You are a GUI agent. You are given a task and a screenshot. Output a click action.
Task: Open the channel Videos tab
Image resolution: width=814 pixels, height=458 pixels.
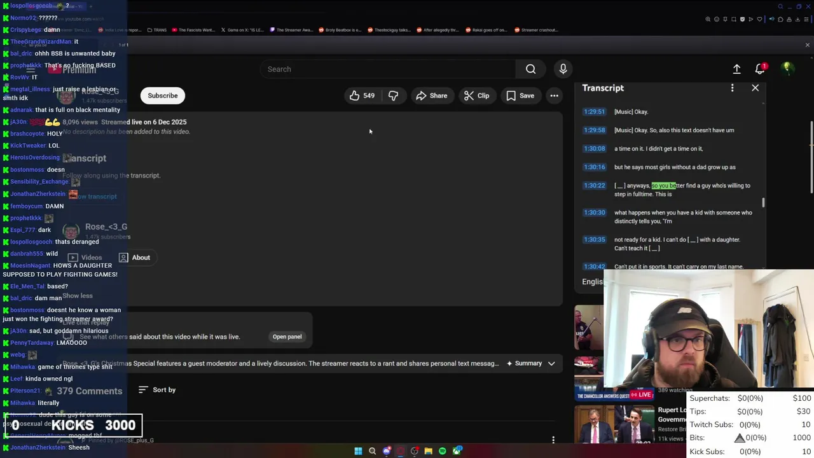pyautogui.click(x=85, y=258)
